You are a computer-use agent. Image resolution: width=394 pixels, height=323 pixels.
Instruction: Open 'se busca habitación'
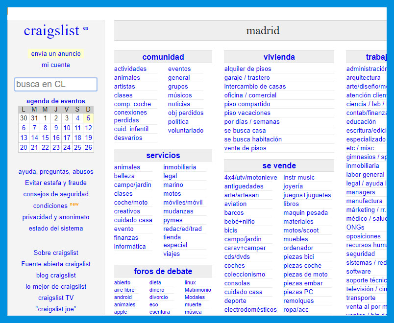[x=253, y=139]
